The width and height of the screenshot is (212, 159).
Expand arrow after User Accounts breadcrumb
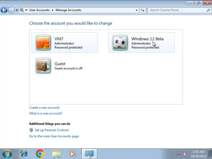(x=52, y=10)
